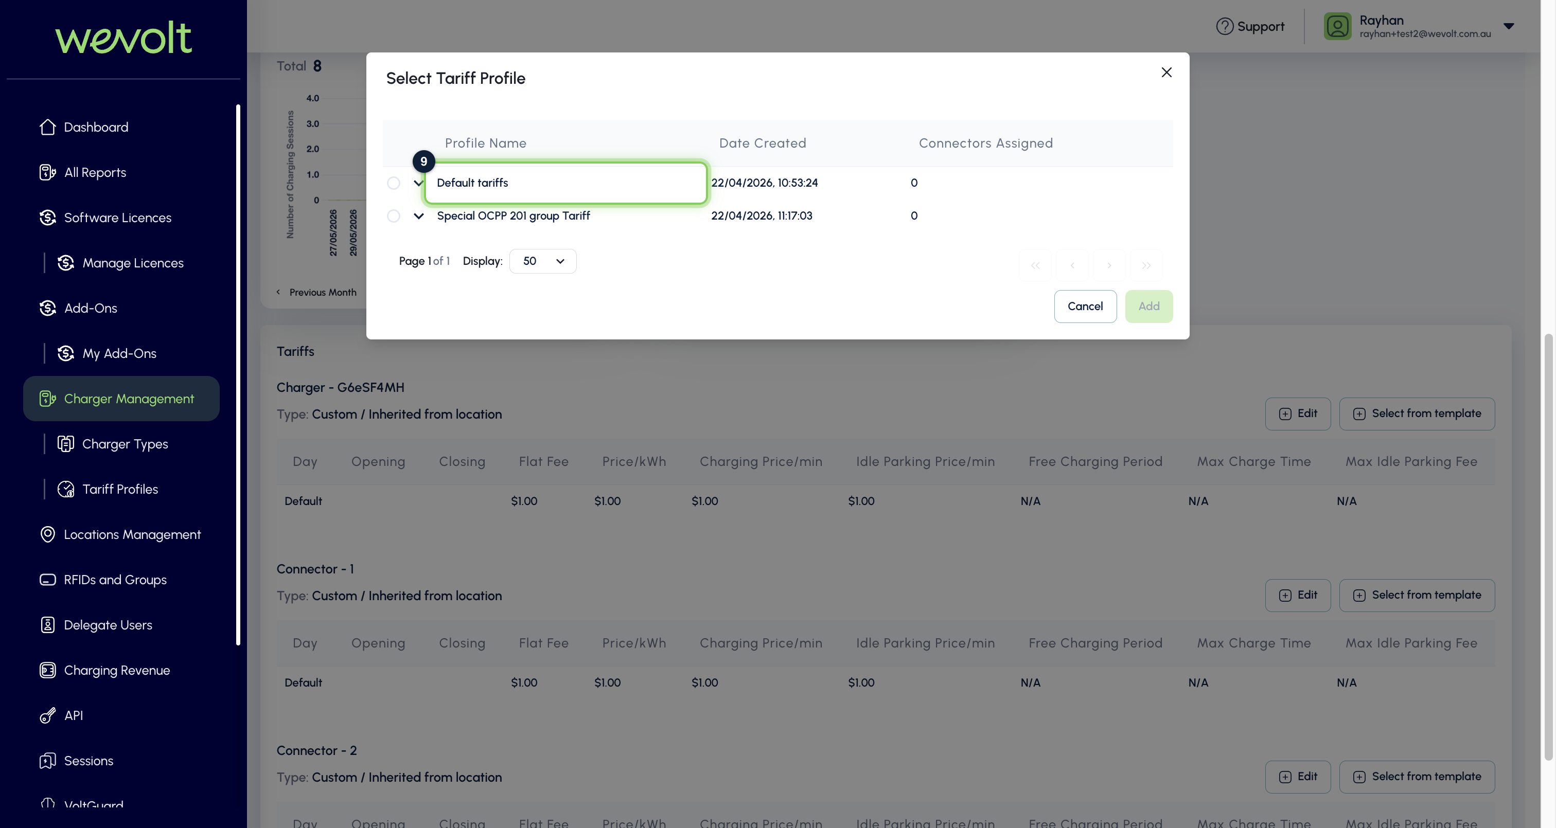Screen dimensions: 1556x828
Task: Click the 22/04/2026, 11:17:03 date cell
Action: 761,215
